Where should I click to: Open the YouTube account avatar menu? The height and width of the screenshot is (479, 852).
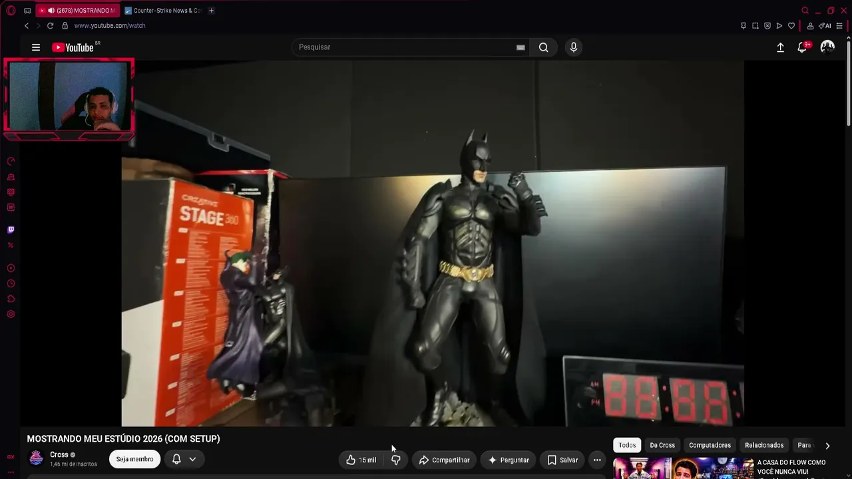(x=827, y=47)
